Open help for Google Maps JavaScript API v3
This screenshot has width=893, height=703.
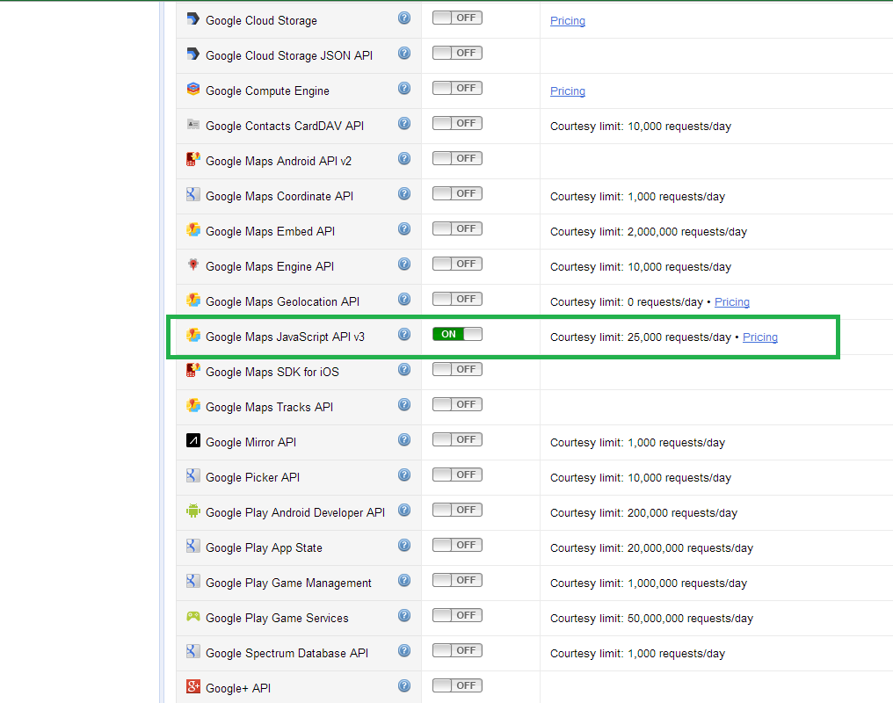[404, 335]
